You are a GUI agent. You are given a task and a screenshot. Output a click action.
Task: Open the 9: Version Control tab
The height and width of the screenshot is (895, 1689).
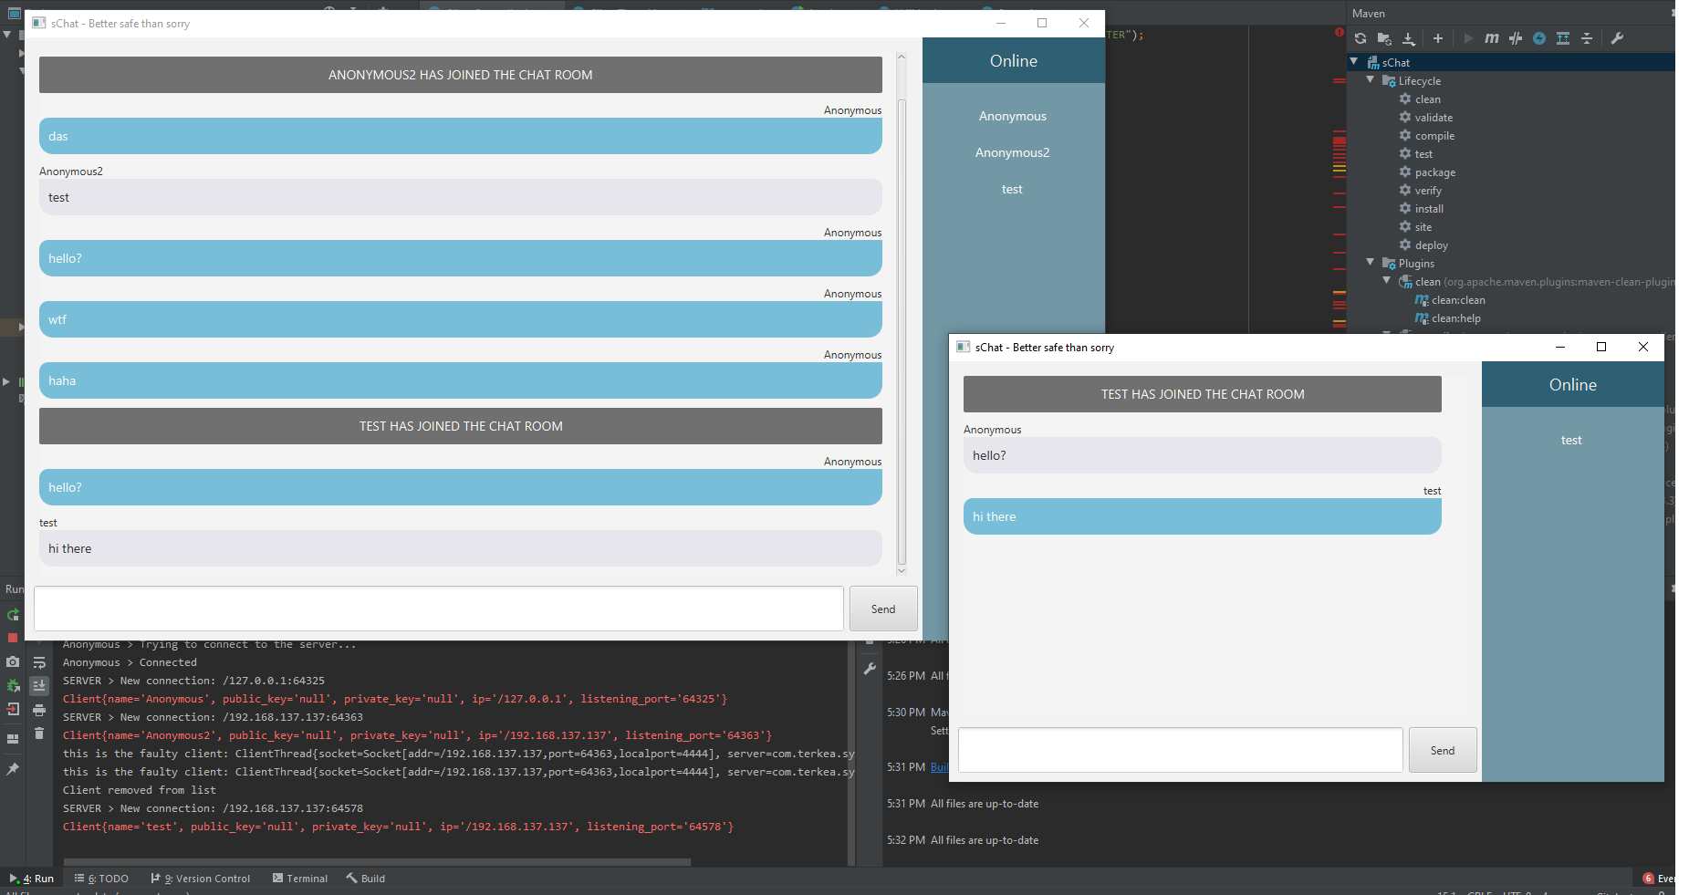[201, 879]
